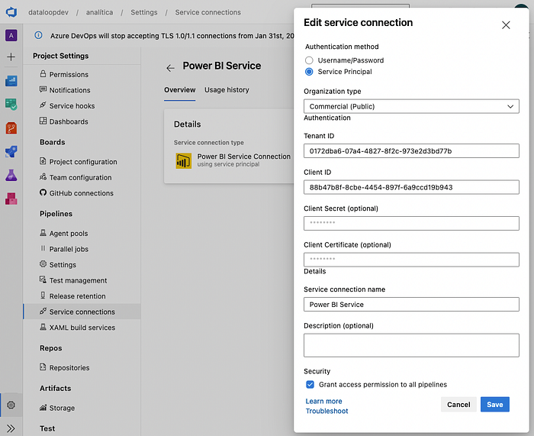Open the project avatar 'A' icon

coord(11,35)
